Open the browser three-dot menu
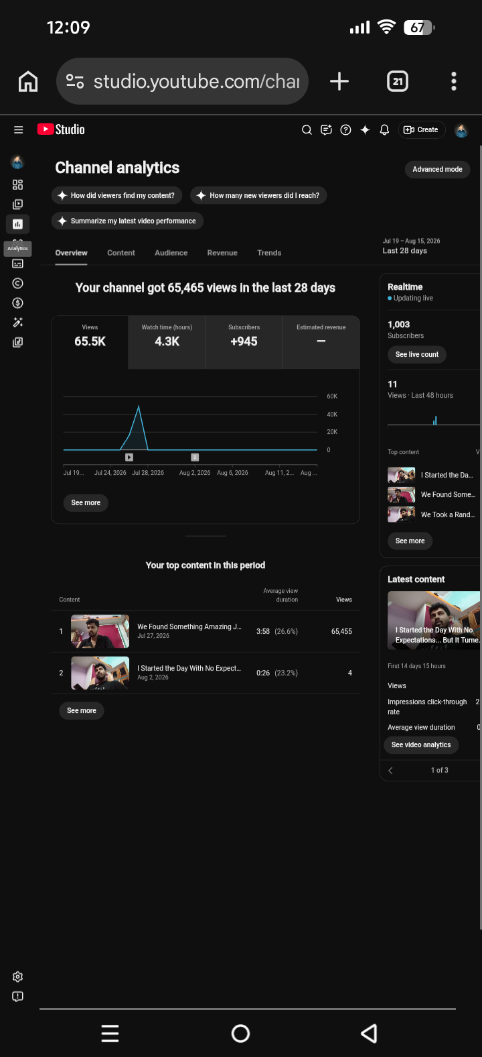This screenshot has height=1057, width=482. pyautogui.click(x=454, y=81)
